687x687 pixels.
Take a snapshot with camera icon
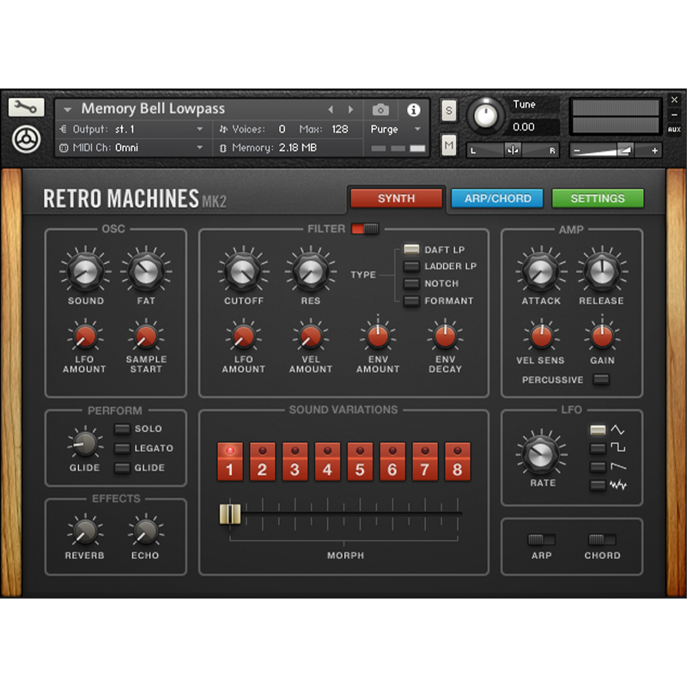[380, 110]
